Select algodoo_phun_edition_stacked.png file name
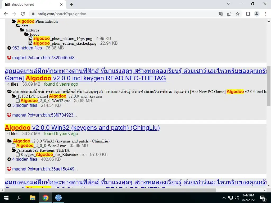Screen dimensions: 271x203 pyautogui.click(x=65, y=43)
